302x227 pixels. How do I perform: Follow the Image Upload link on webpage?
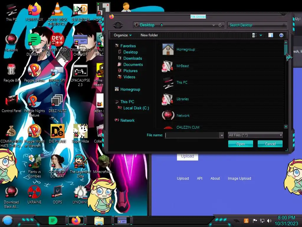(x=239, y=178)
